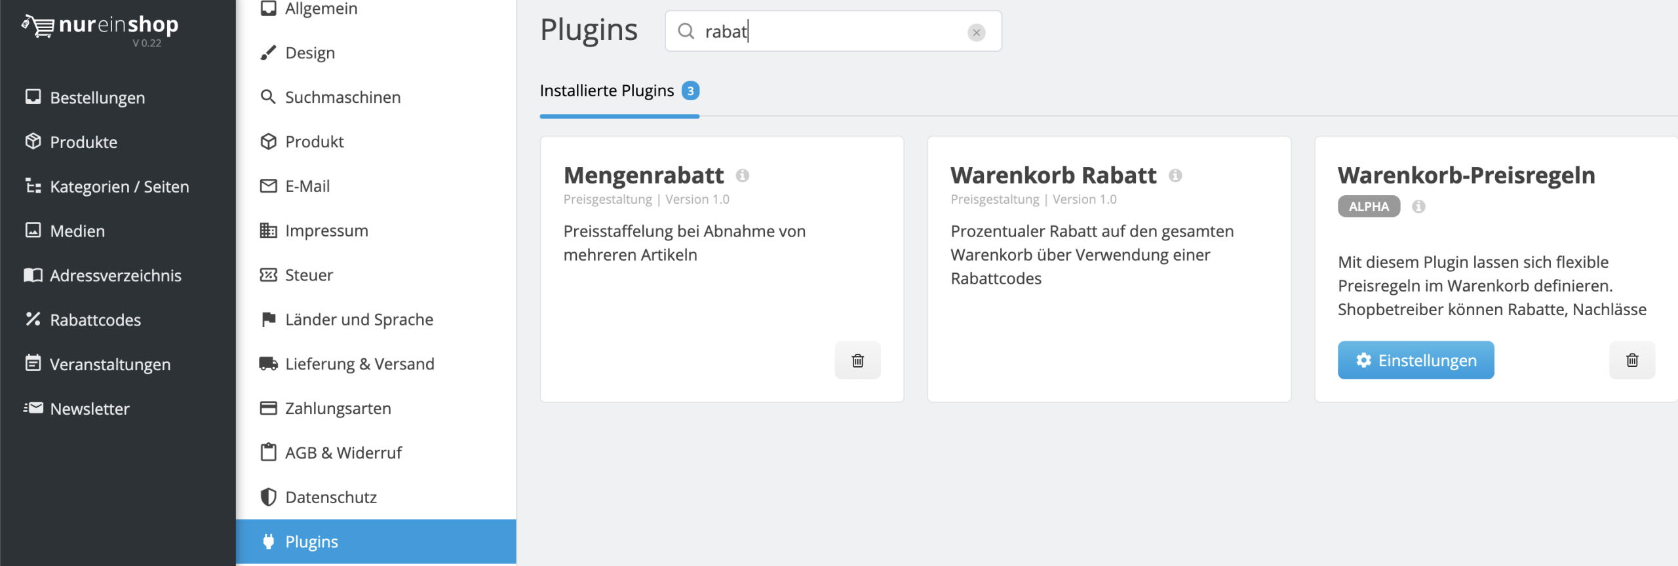Show info for the Mengenrabatt plugin
This screenshot has height=566, width=1678.
(x=742, y=176)
